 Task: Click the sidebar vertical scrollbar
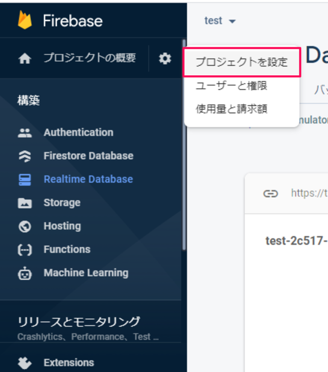[184, 145]
